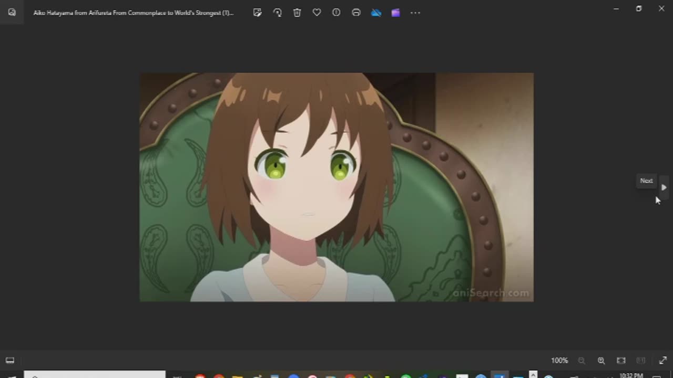Open the See more three-dots menu
This screenshot has width=673, height=378.
[x=415, y=13]
